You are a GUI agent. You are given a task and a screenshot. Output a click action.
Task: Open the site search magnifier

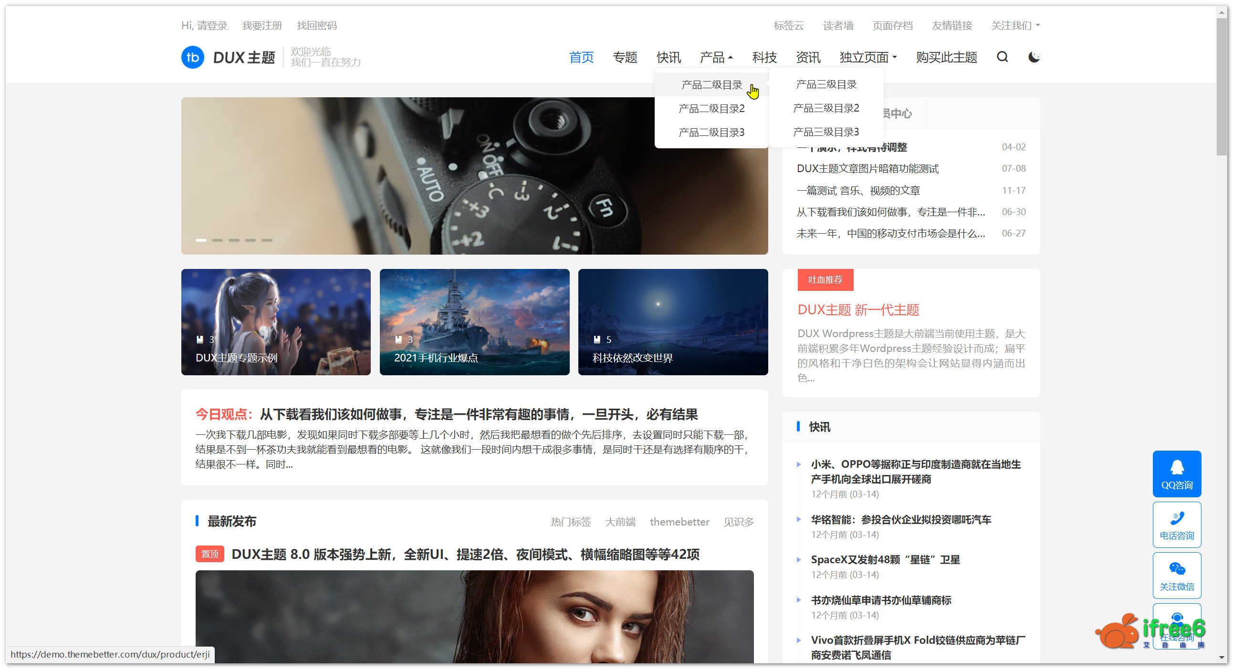click(1002, 57)
